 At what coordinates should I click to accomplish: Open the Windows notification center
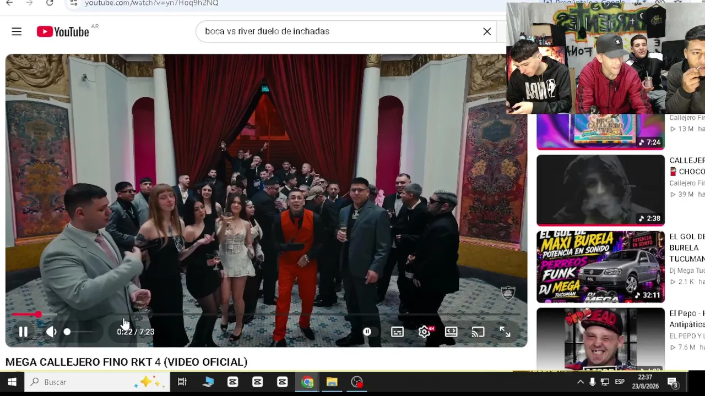(x=673, y=382)
